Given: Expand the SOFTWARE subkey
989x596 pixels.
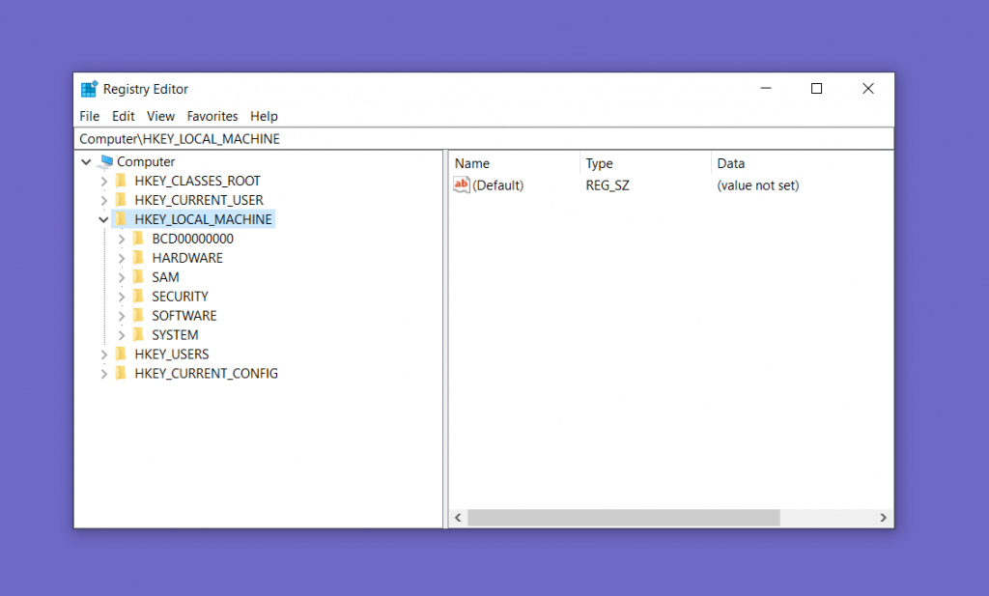Looking at the screenshot, I should coord(122,316).
